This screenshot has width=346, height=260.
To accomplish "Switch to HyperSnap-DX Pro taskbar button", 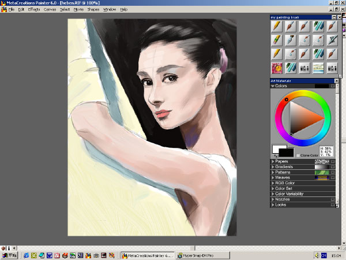I will pos(203,255).
